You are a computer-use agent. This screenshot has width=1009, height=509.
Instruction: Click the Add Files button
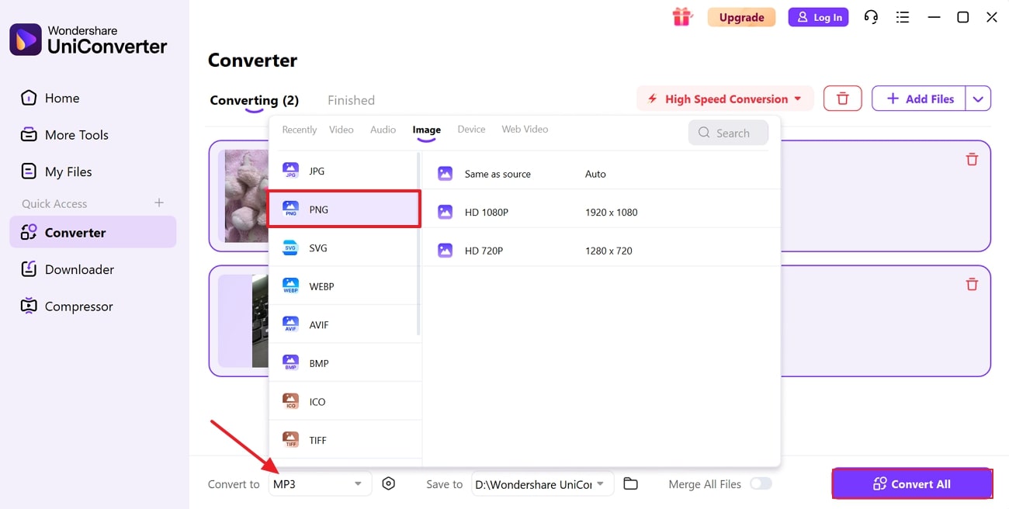919,99
